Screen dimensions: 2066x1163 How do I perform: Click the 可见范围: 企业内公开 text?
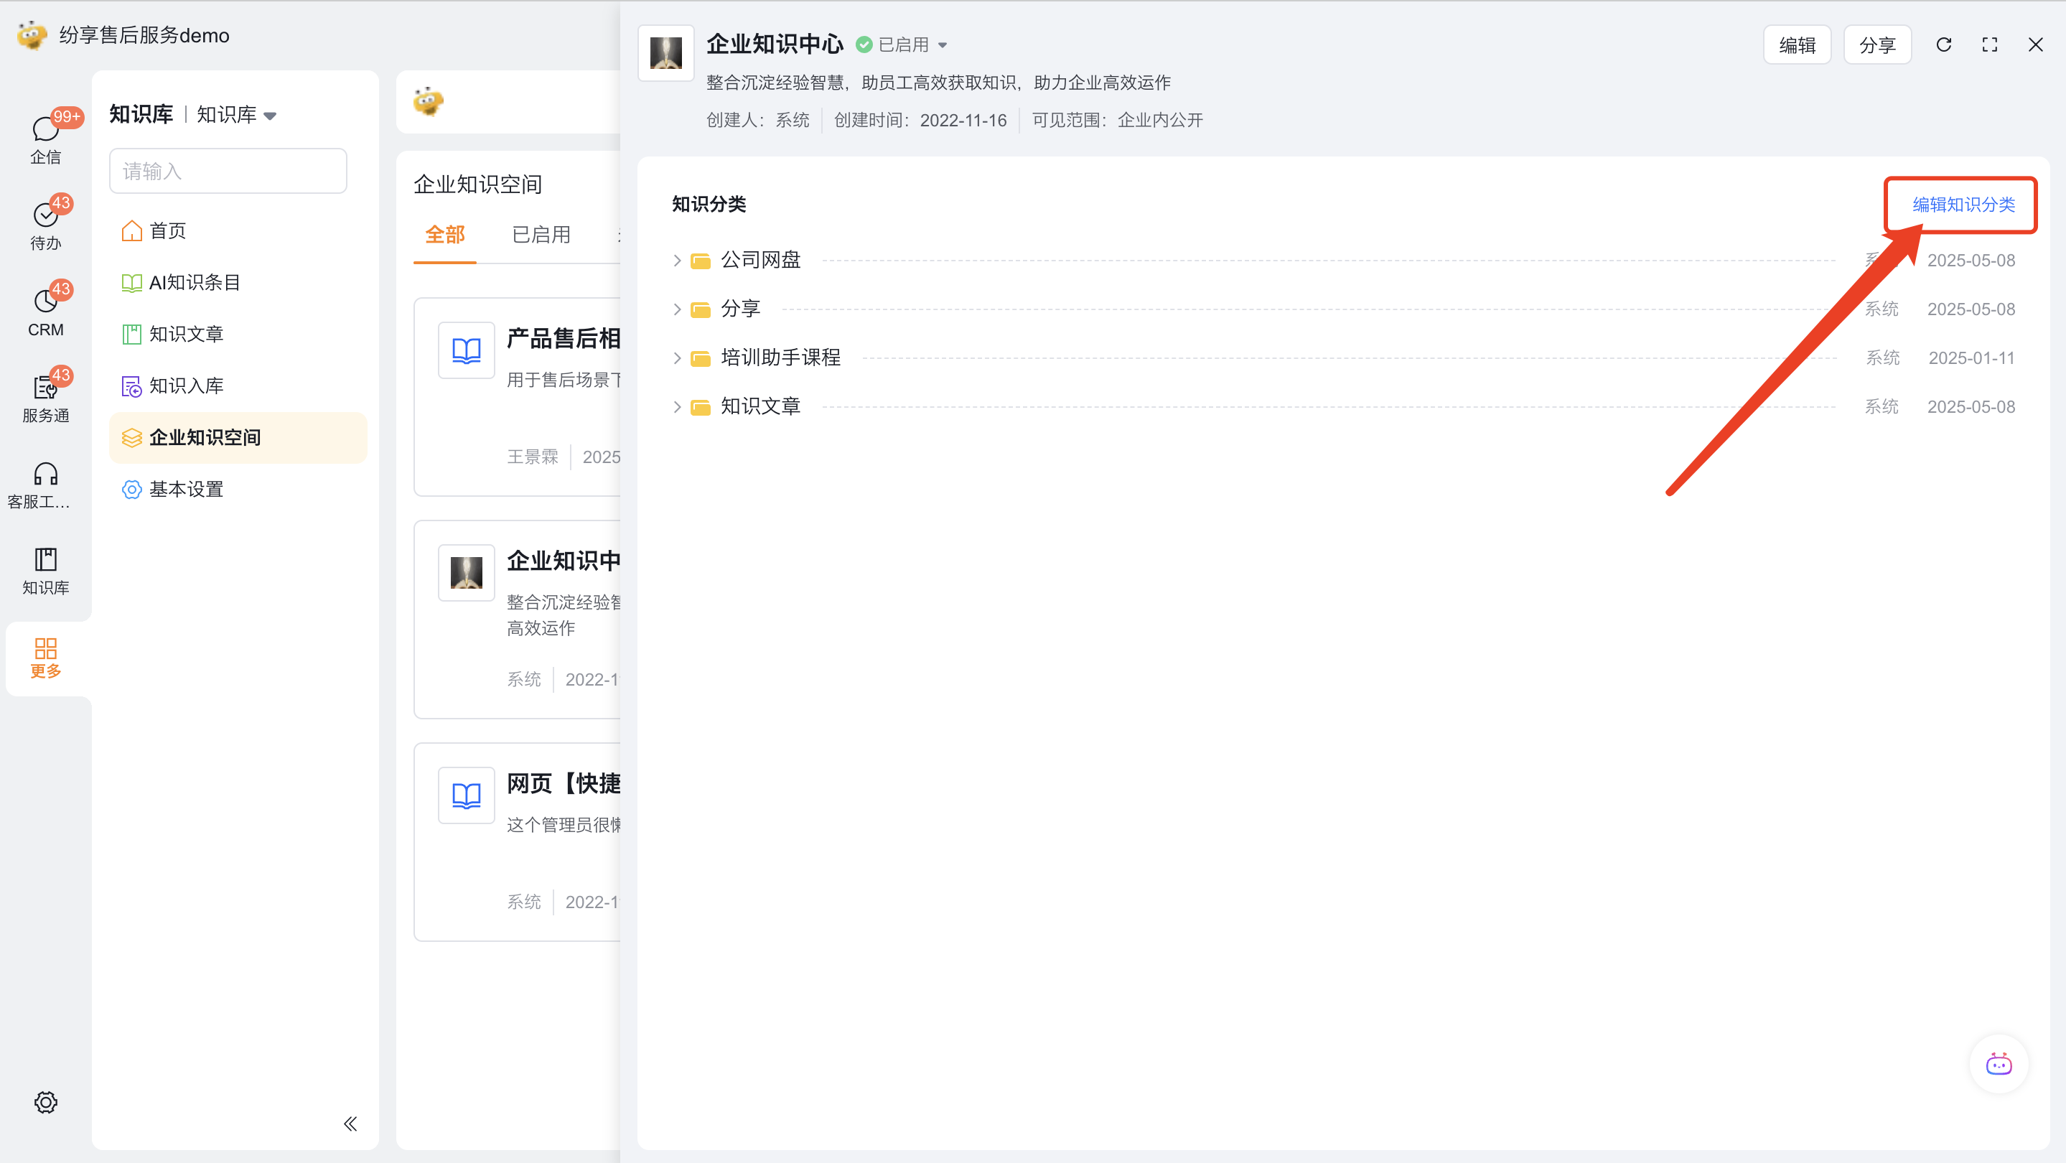pyautogui.click(x=1117, y=121)
